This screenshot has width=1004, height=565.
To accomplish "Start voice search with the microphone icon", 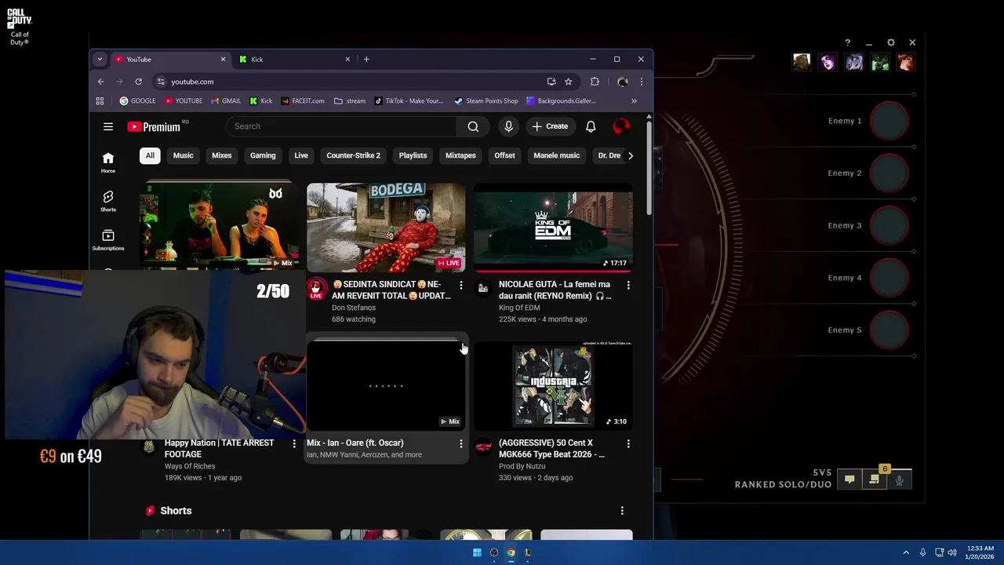I will (508, 126).
